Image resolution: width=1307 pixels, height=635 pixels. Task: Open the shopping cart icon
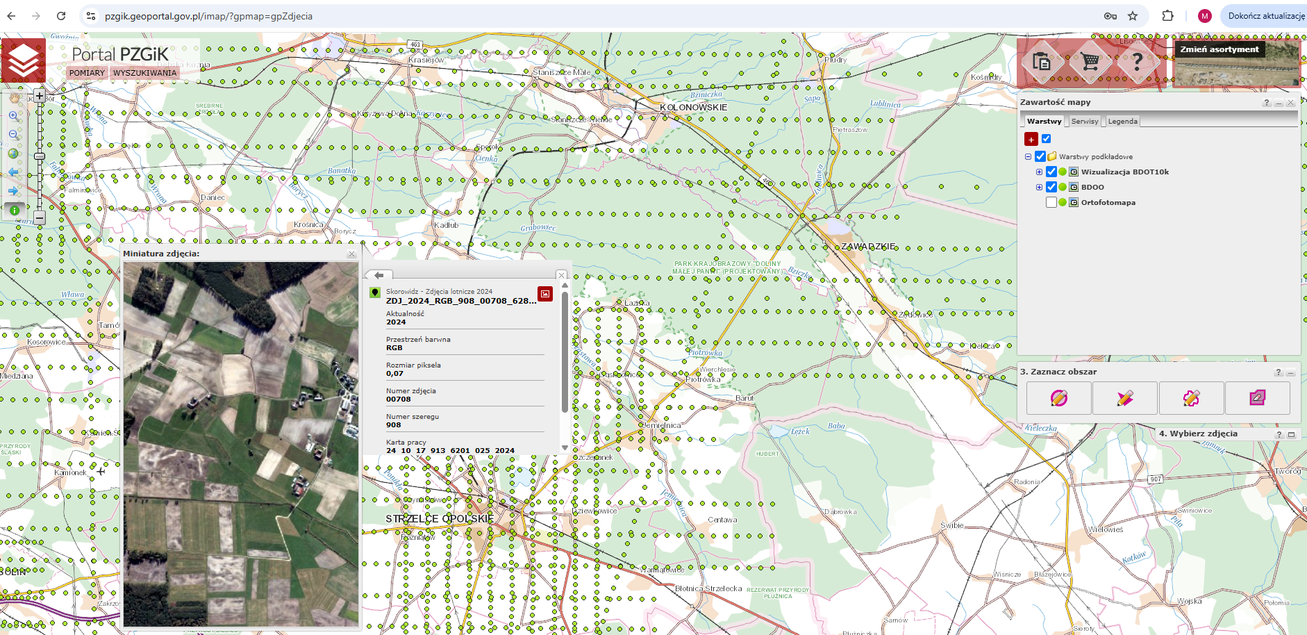(x=1090, y=62)
